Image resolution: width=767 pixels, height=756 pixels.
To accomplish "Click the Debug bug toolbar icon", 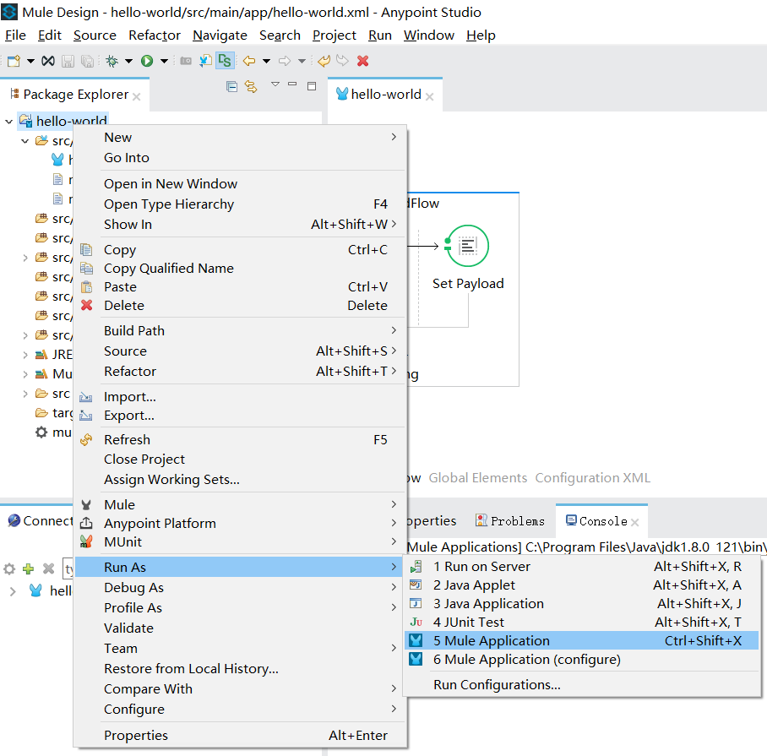I will tap(112, 61).
